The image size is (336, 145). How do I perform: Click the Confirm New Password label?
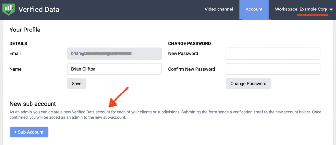click(191, 69)
